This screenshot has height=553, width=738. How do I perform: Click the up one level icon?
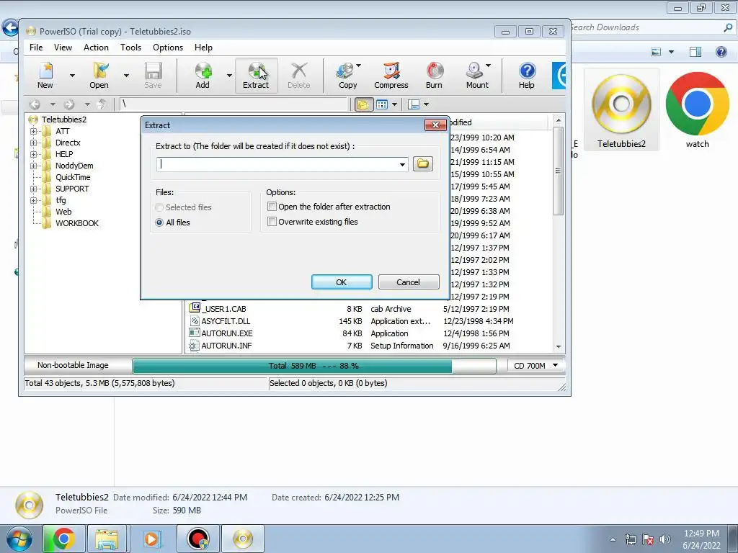pyautogui.click(x=101, y=104)
